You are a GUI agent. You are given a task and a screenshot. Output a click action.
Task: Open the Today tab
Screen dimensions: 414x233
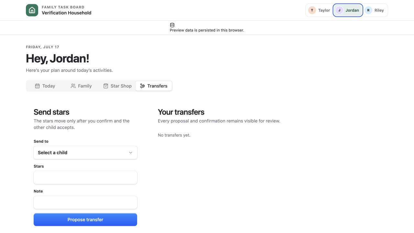(x=45, y=86)
